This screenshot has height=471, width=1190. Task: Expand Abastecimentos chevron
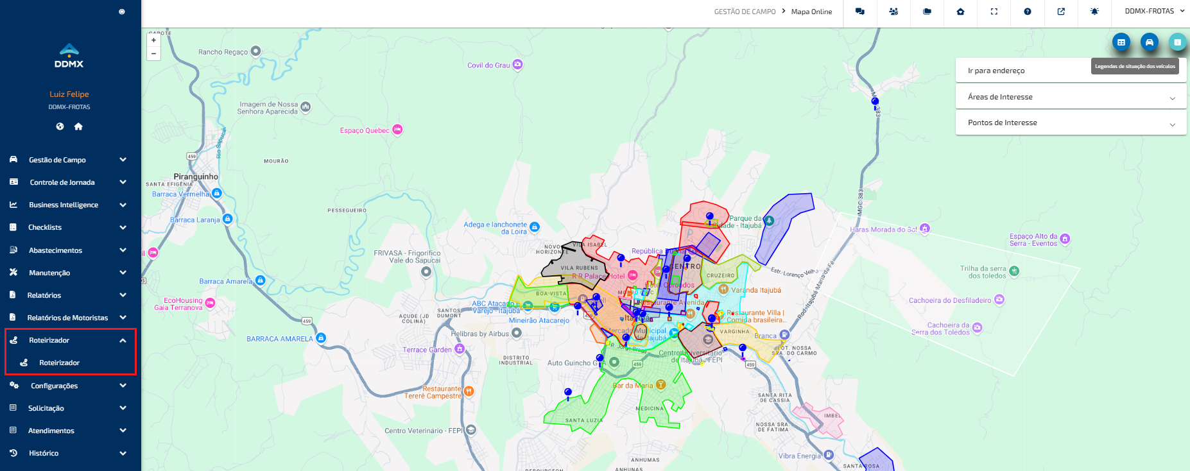(x=123, y=250)
